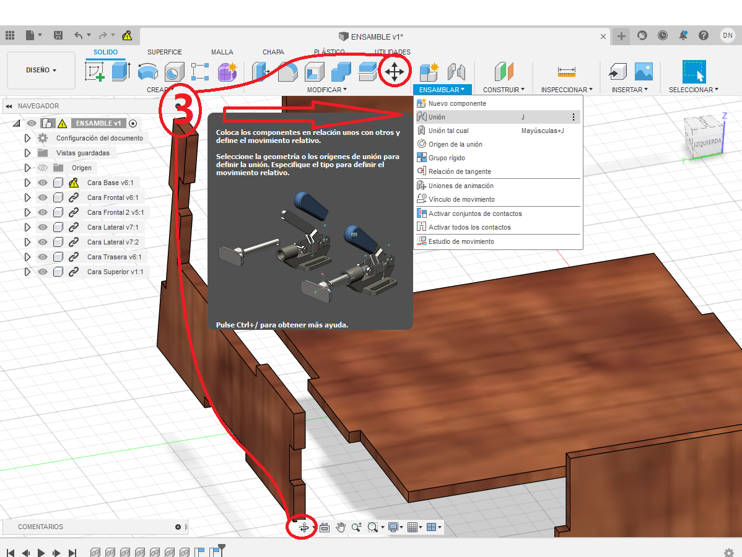
Task: Select the Rectangular Pattern tool
Action: pos(200,72)
